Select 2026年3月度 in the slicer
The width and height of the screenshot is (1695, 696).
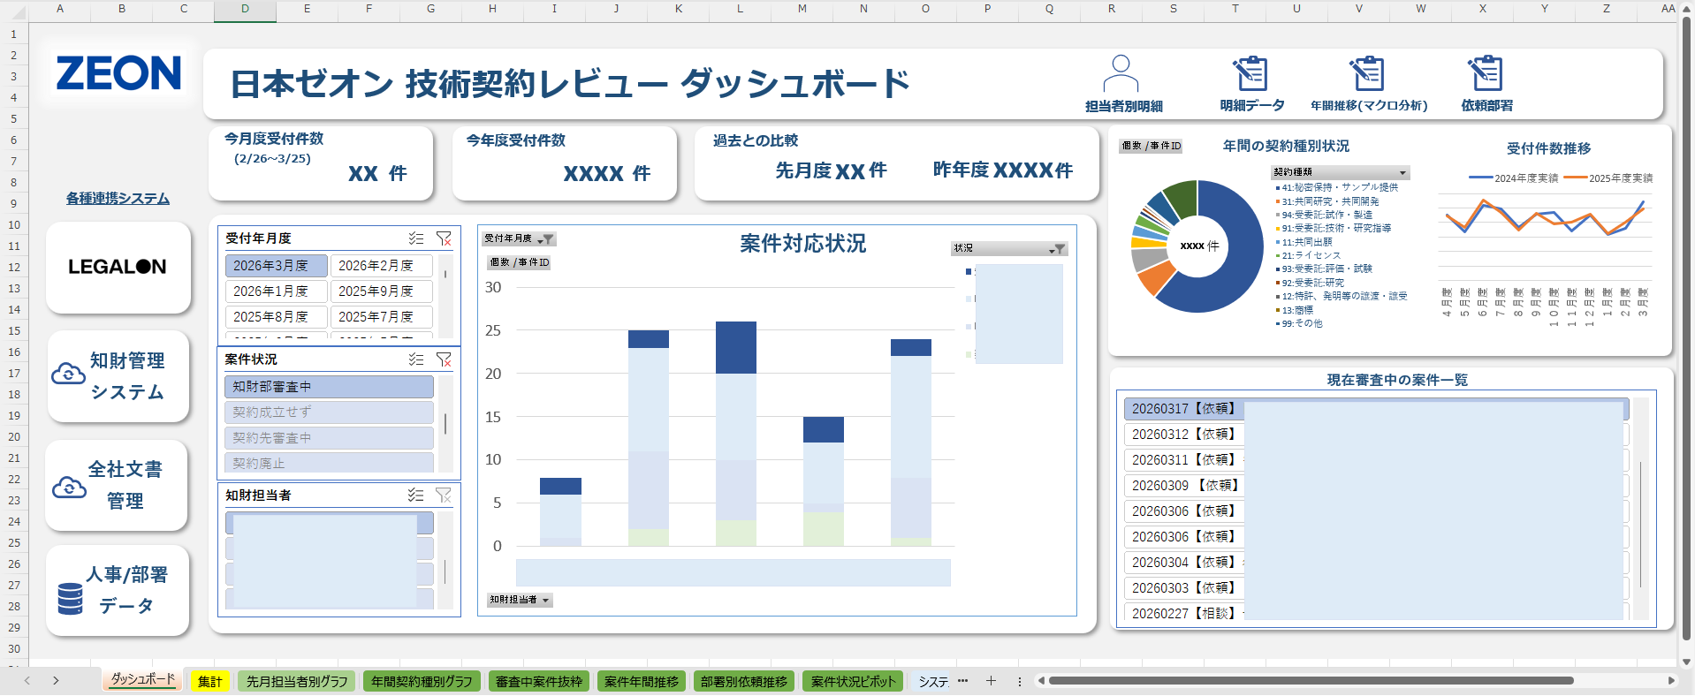[276, 266]
